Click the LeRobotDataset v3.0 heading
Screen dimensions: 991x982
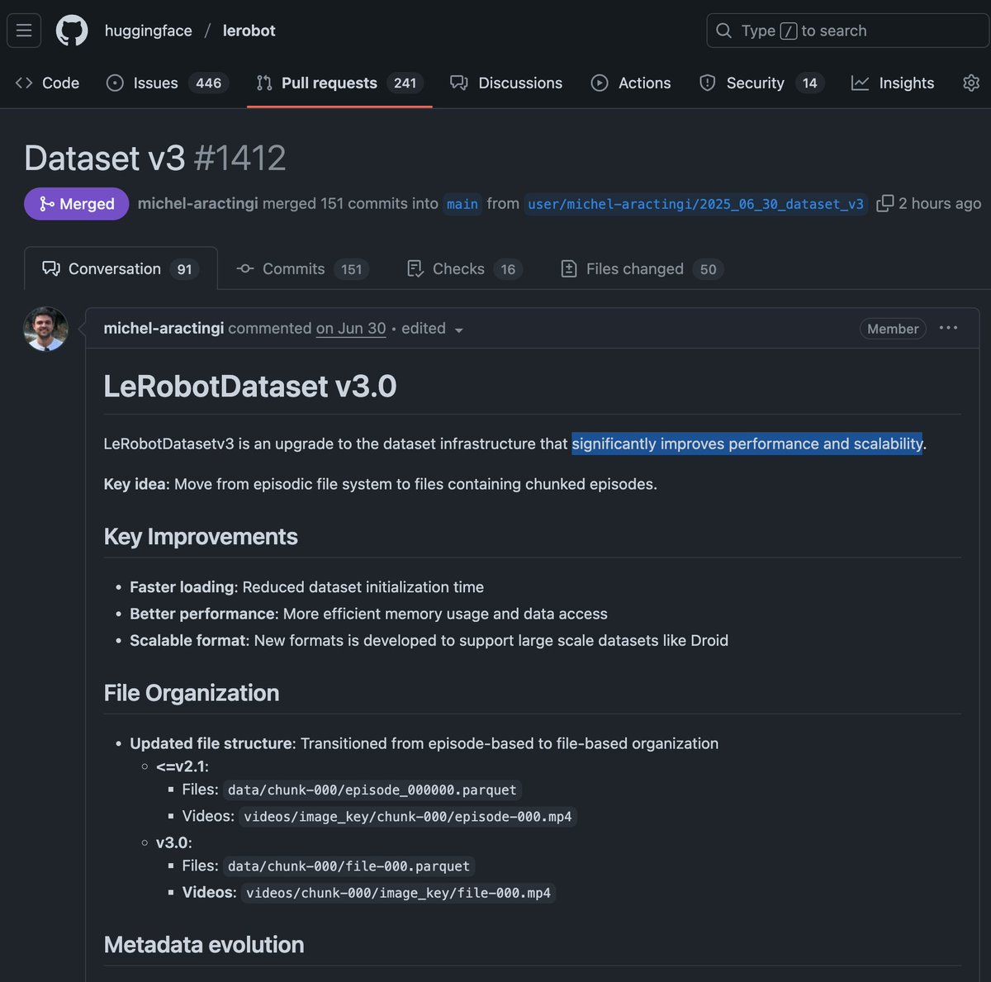[x=250, y=386]
